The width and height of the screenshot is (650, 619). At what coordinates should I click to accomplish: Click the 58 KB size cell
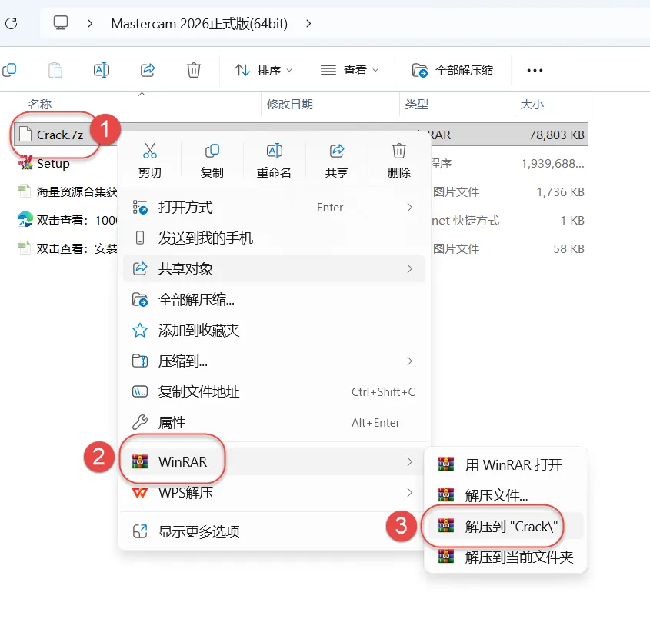(568, 248)
